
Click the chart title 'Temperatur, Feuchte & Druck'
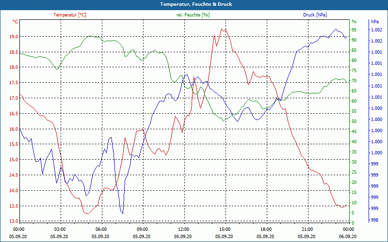[196, 4]
